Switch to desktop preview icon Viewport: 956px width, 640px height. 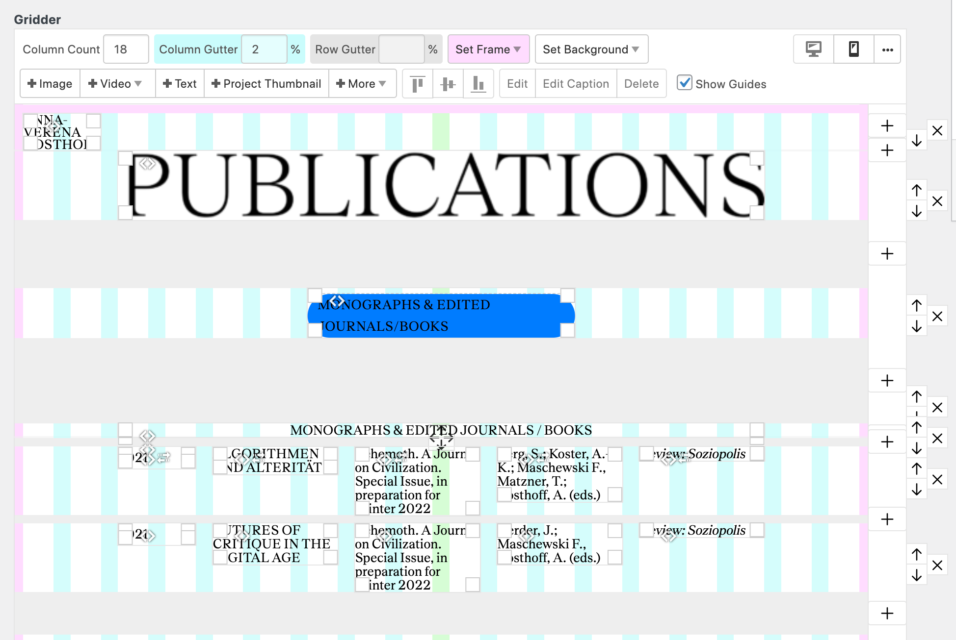pyautogui.click(x=813, y=49)
